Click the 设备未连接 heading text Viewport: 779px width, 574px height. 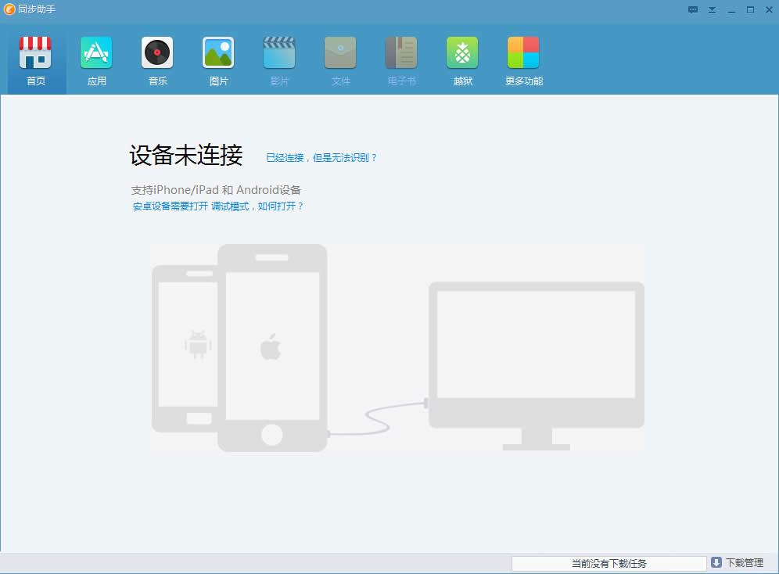(x=186, y=155)
